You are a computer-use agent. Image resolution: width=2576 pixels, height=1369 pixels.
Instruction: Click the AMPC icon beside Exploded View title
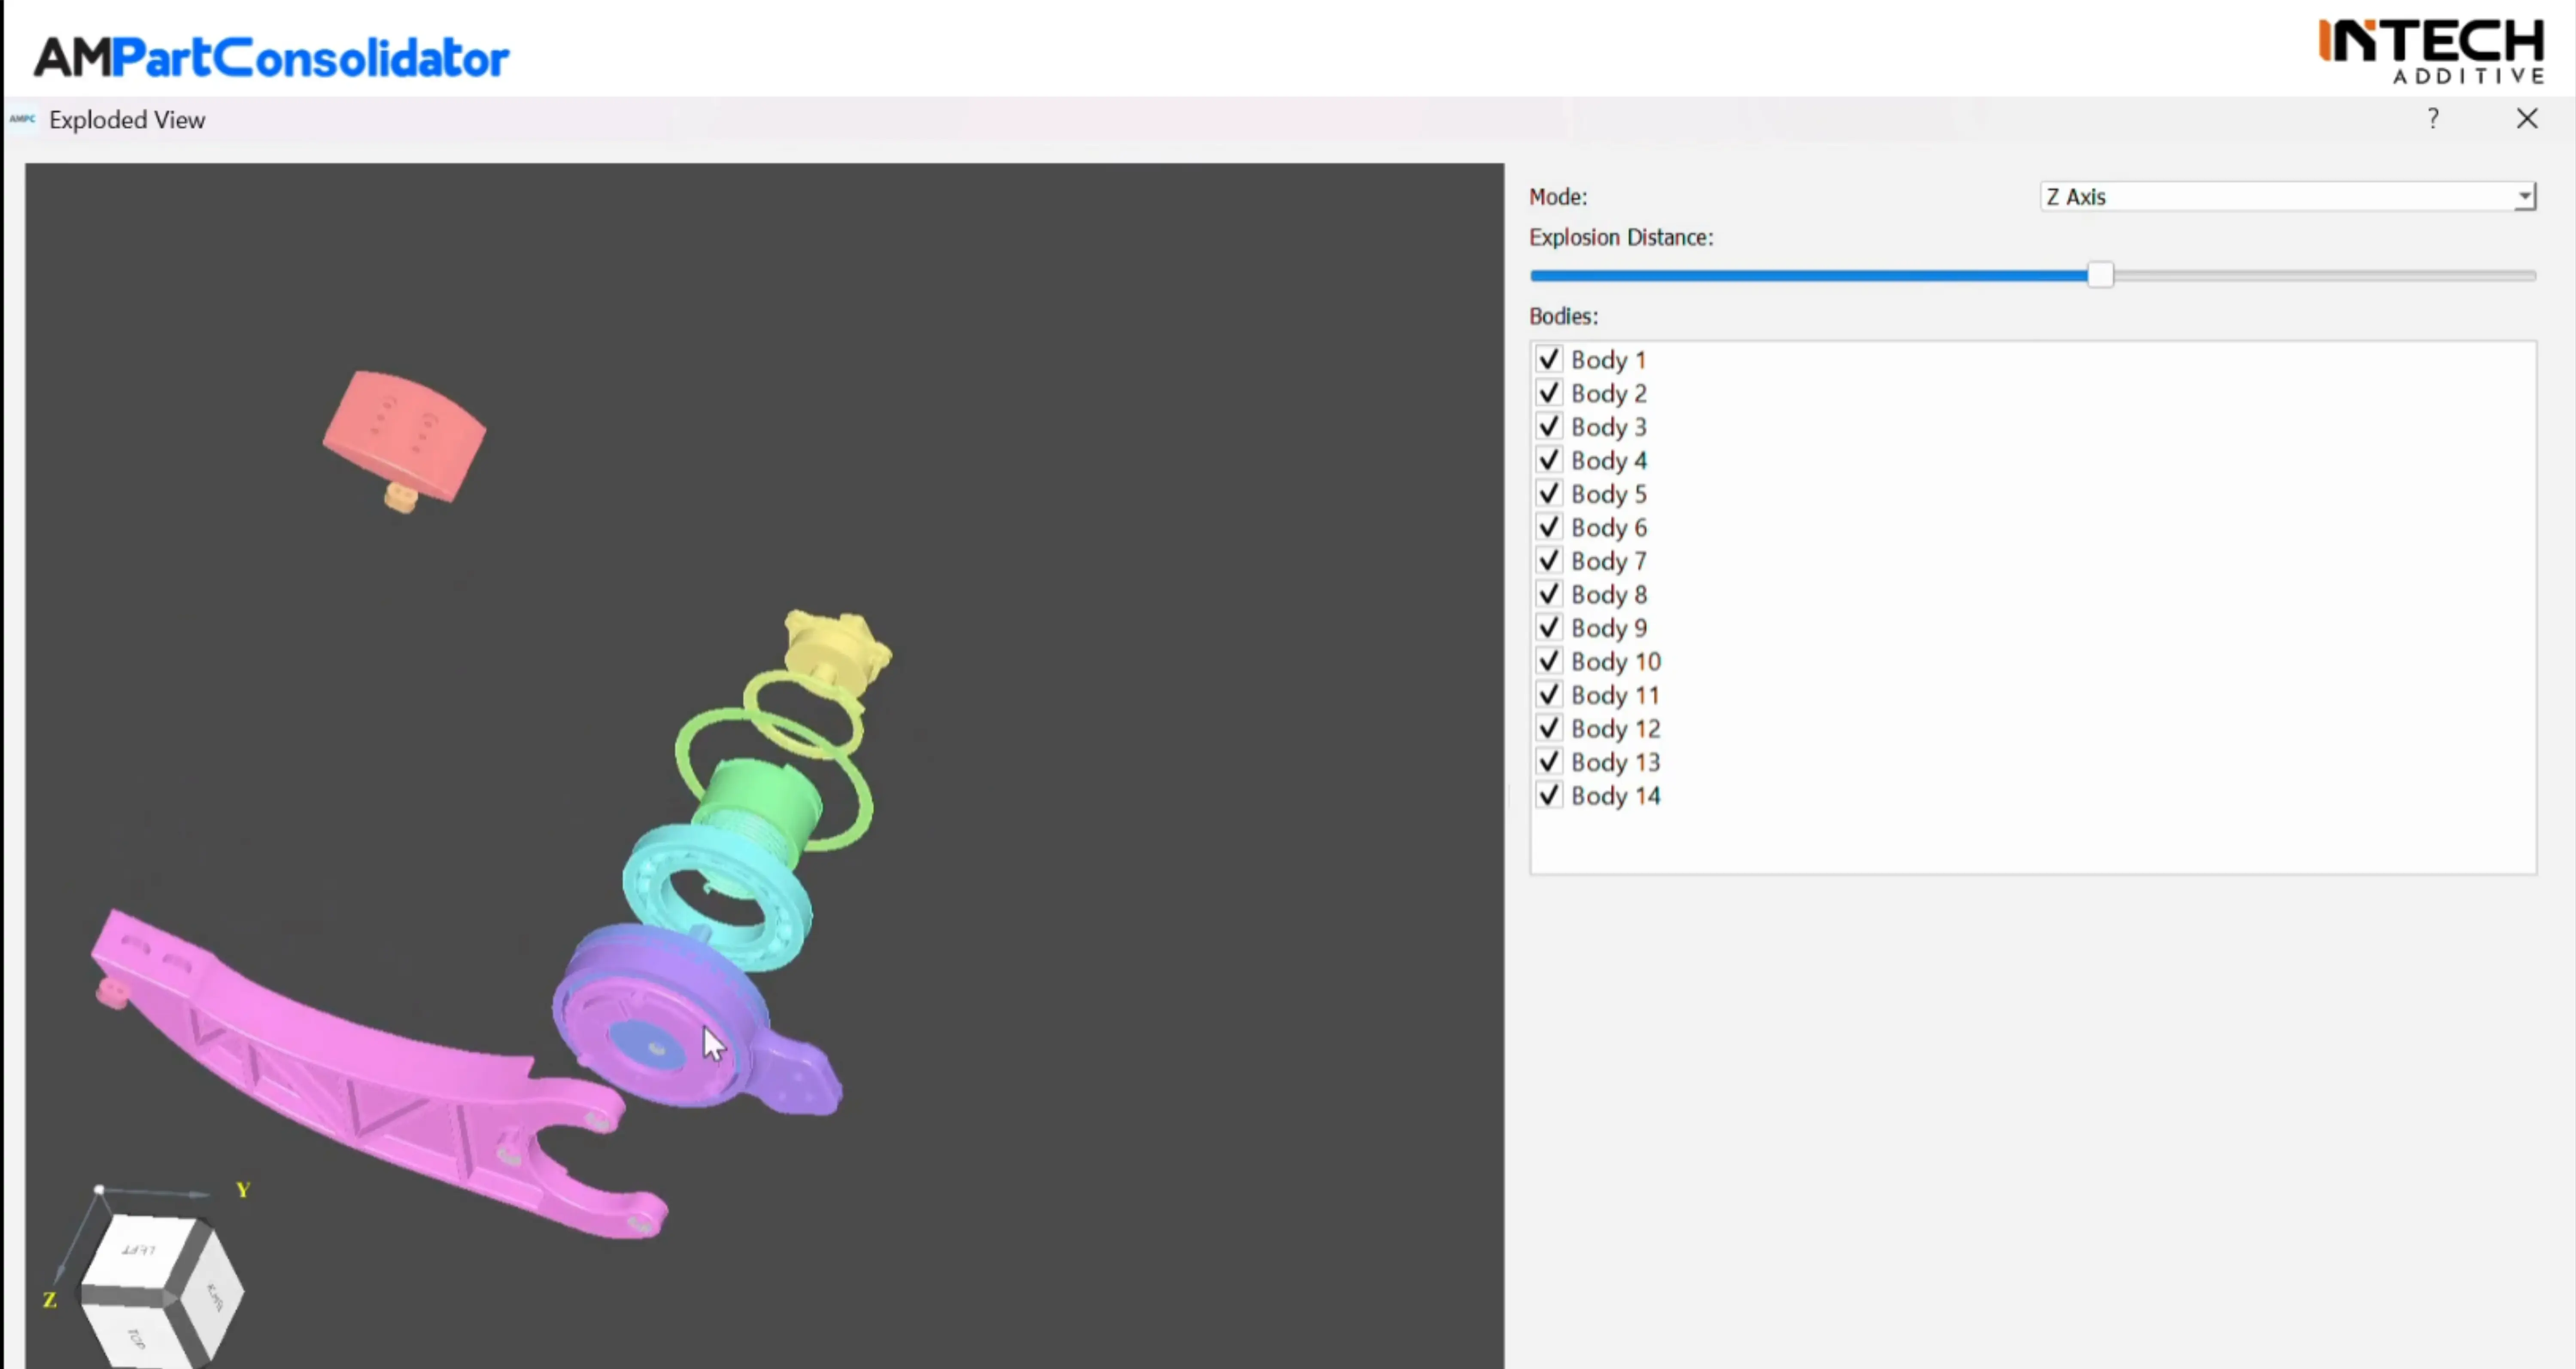[x=22, y=119]
